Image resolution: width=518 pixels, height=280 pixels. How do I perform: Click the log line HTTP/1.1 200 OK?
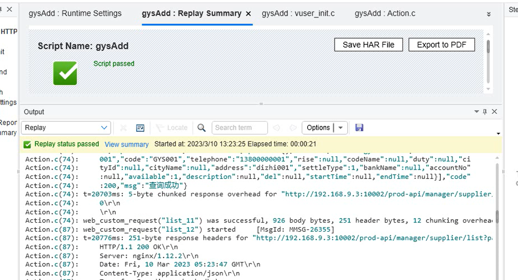point(139,247)
